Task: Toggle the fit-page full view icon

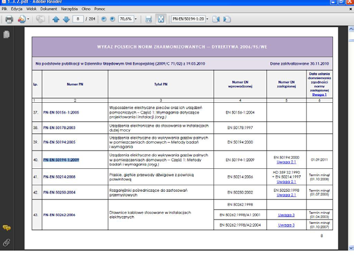Action: click(161, 19)
